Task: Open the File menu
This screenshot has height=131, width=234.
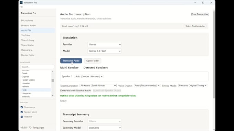Action: pyautogui.click(x=21, y=7)
